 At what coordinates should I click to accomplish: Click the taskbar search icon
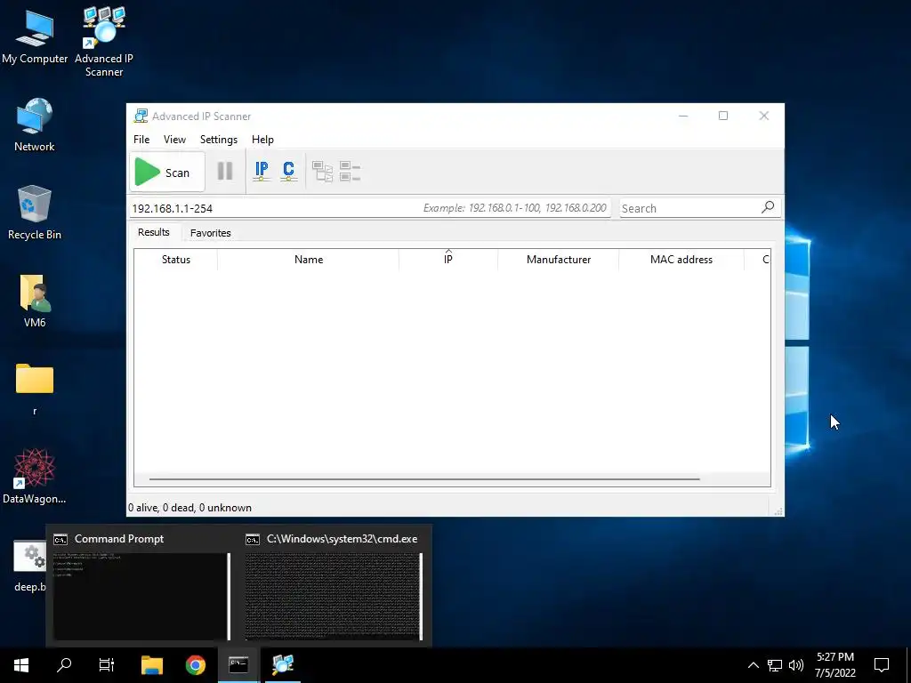point(64,665)
